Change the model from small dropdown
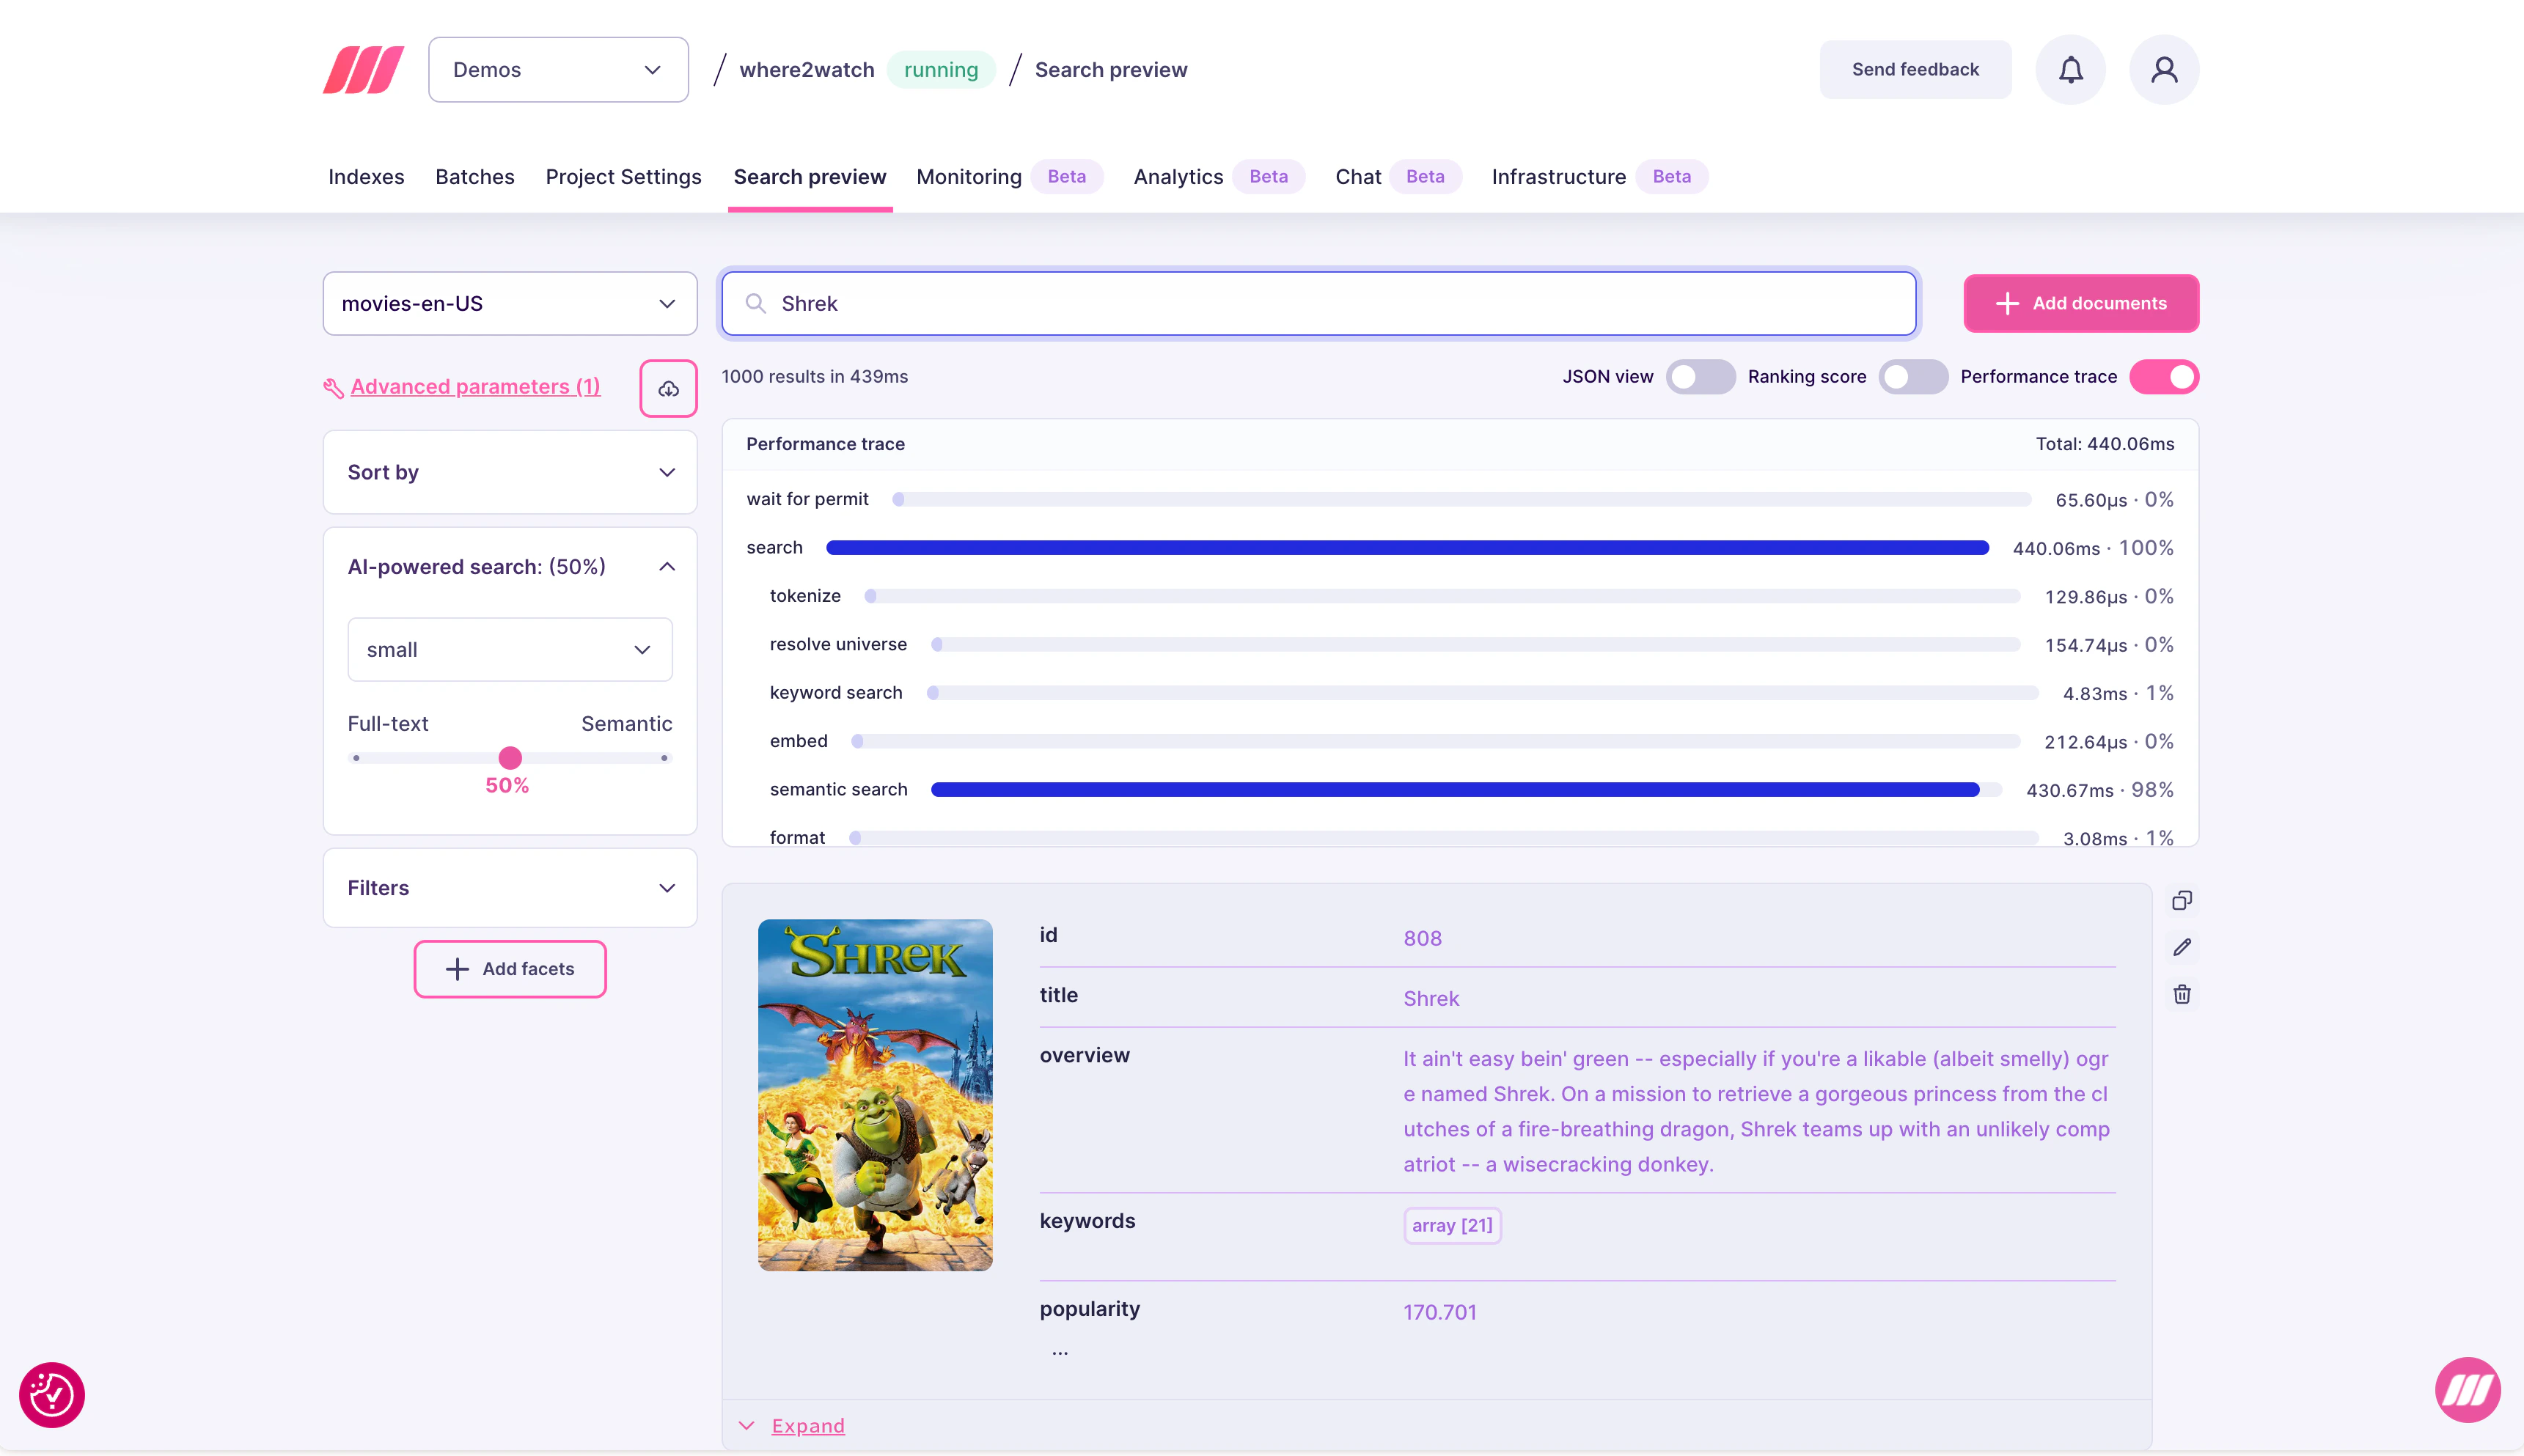The image size is (2524, 1456). 509,649
